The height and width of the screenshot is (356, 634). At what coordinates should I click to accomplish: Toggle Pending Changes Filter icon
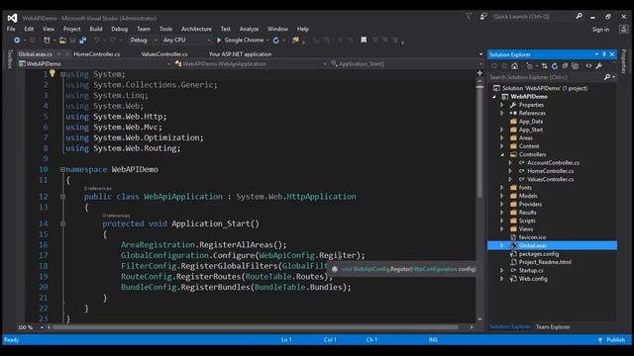click(x=529, y=66)
